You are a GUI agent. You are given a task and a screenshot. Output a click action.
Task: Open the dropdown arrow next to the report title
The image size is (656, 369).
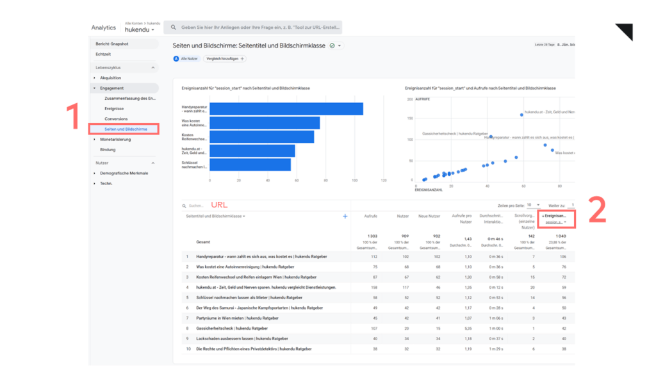340,45
